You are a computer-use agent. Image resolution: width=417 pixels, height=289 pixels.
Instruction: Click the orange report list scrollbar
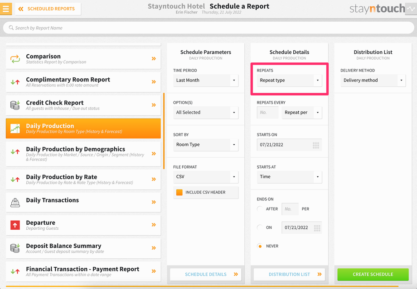(164, 131)
